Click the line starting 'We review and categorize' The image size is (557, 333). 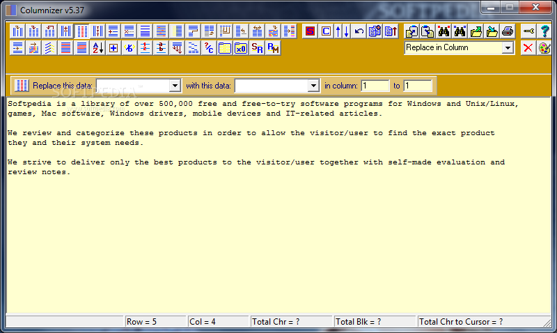251,133
